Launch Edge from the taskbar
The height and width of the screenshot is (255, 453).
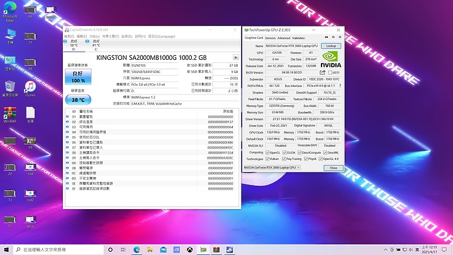coord(137,249)
